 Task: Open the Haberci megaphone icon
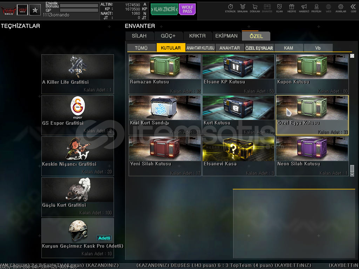pyautogui.click(x=304, y=8)
